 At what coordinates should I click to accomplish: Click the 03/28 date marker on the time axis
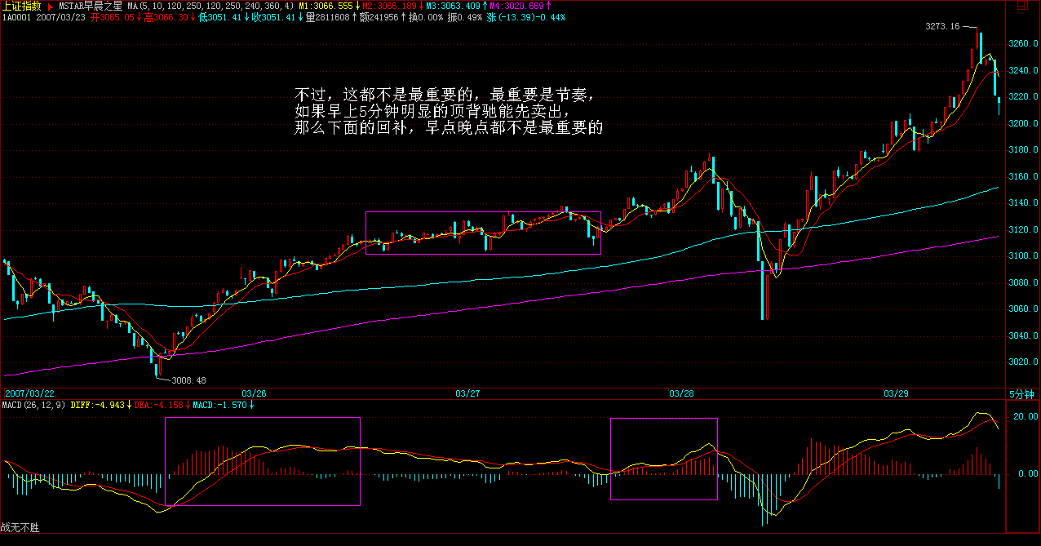pyautogui.click(x=681, y=393)
